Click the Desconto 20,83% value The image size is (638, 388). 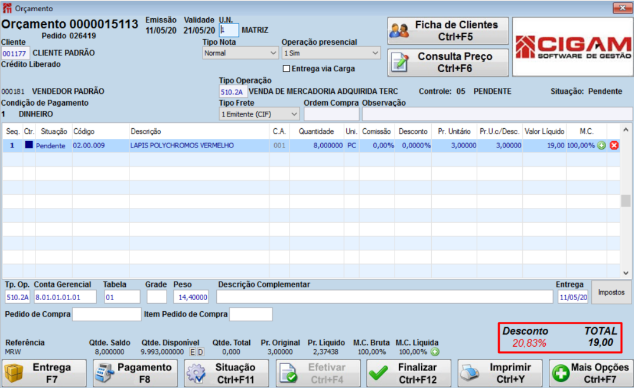pos(529,343)
